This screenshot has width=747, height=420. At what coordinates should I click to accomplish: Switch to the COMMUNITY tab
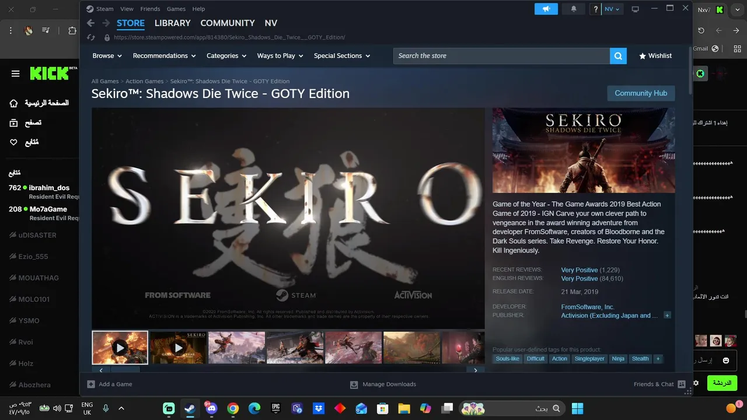(228, 23)
